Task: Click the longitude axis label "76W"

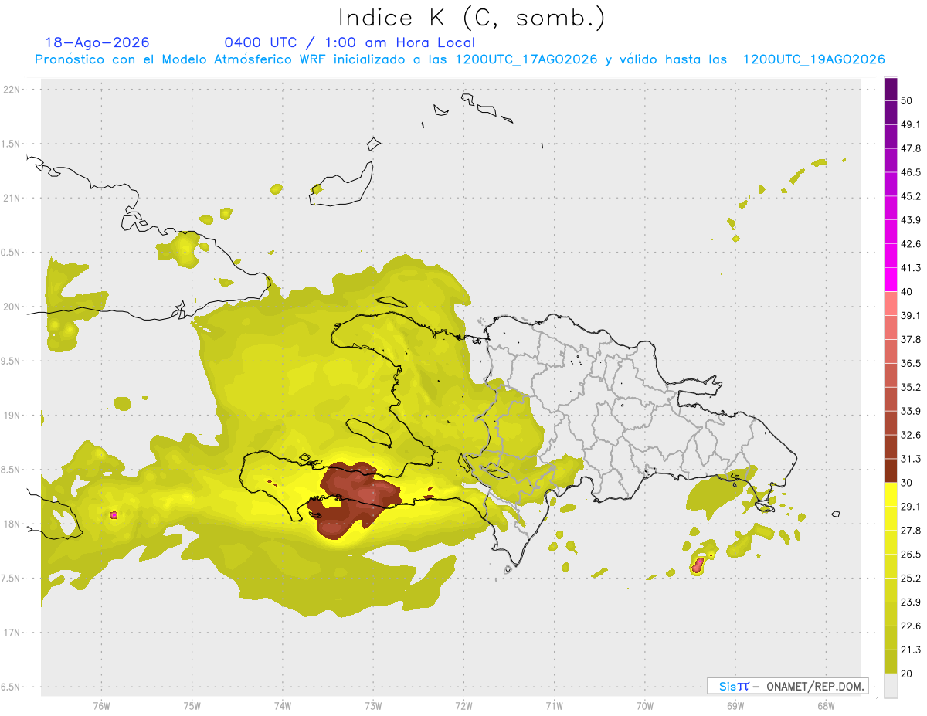Action: [101, 706]
